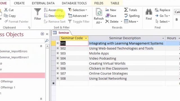Open Seminar Description column filter arrow
The height and width of the screenshot is (101, 180).
tap(163, 38)
